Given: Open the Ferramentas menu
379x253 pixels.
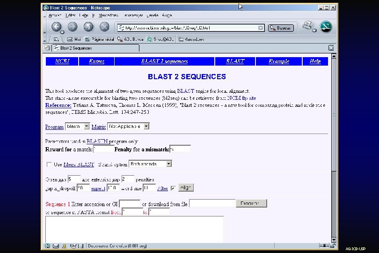Looking at the screenshot, I should 133,15.
